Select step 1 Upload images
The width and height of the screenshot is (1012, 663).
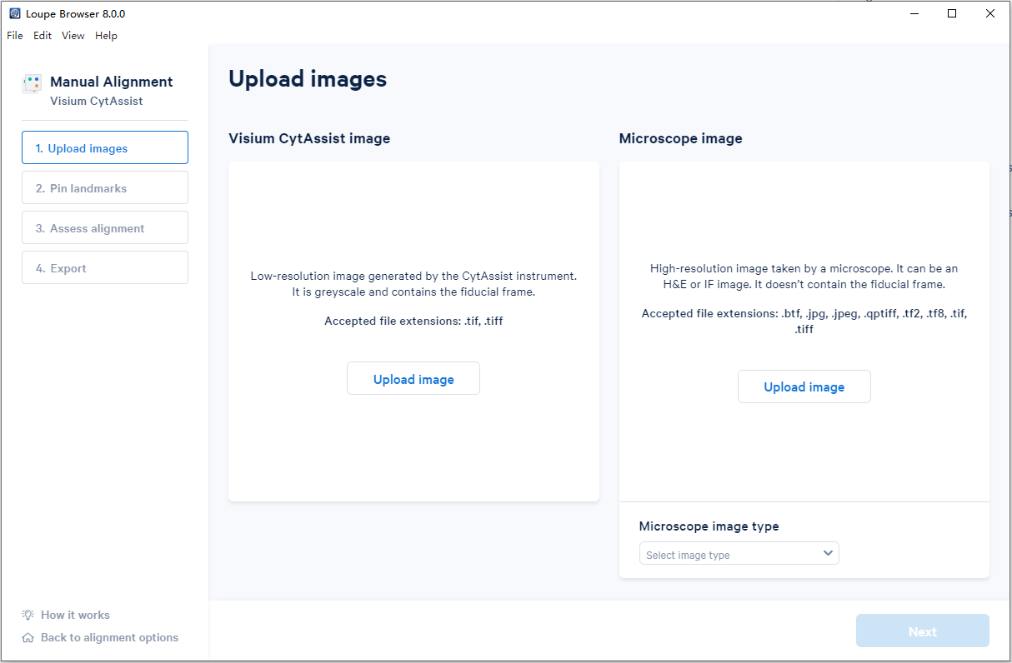105,147
